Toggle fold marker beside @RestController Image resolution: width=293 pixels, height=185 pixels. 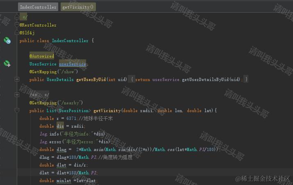click(x=17, y=25)
